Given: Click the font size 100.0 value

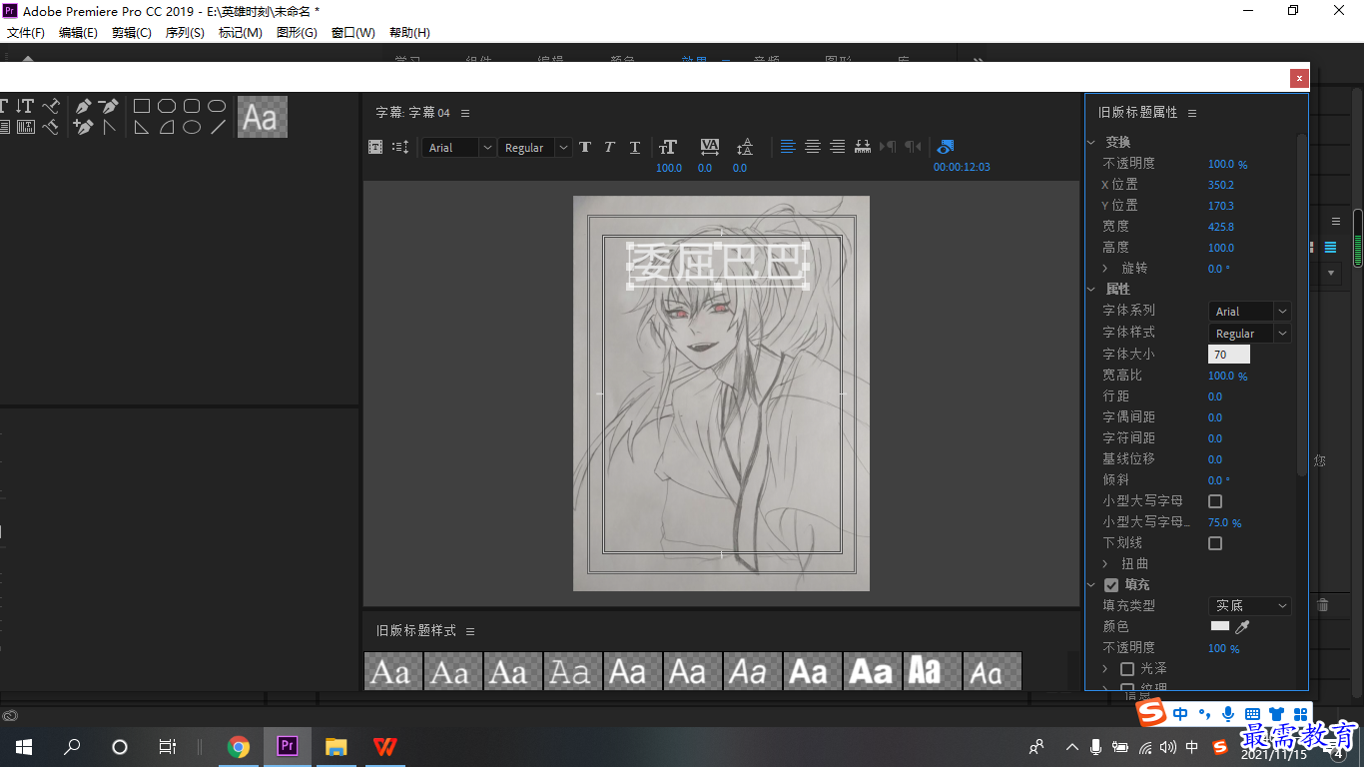Looking at the screenshot, I should (x=669, y=168).
